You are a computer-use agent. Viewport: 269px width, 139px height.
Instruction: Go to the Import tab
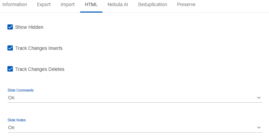(68, 5)
